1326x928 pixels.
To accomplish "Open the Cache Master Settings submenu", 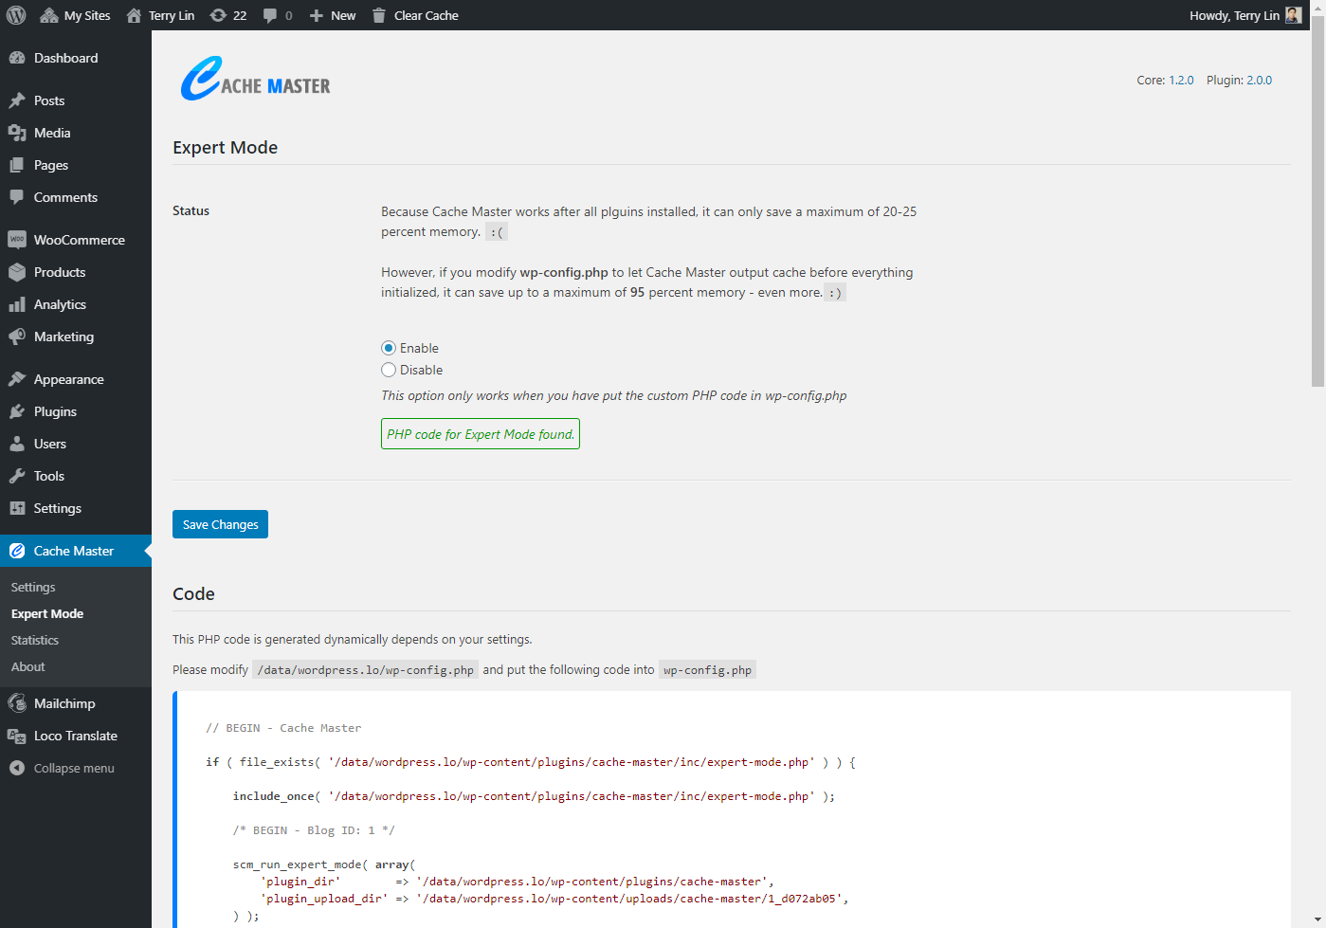I will (x=33, y=587).
